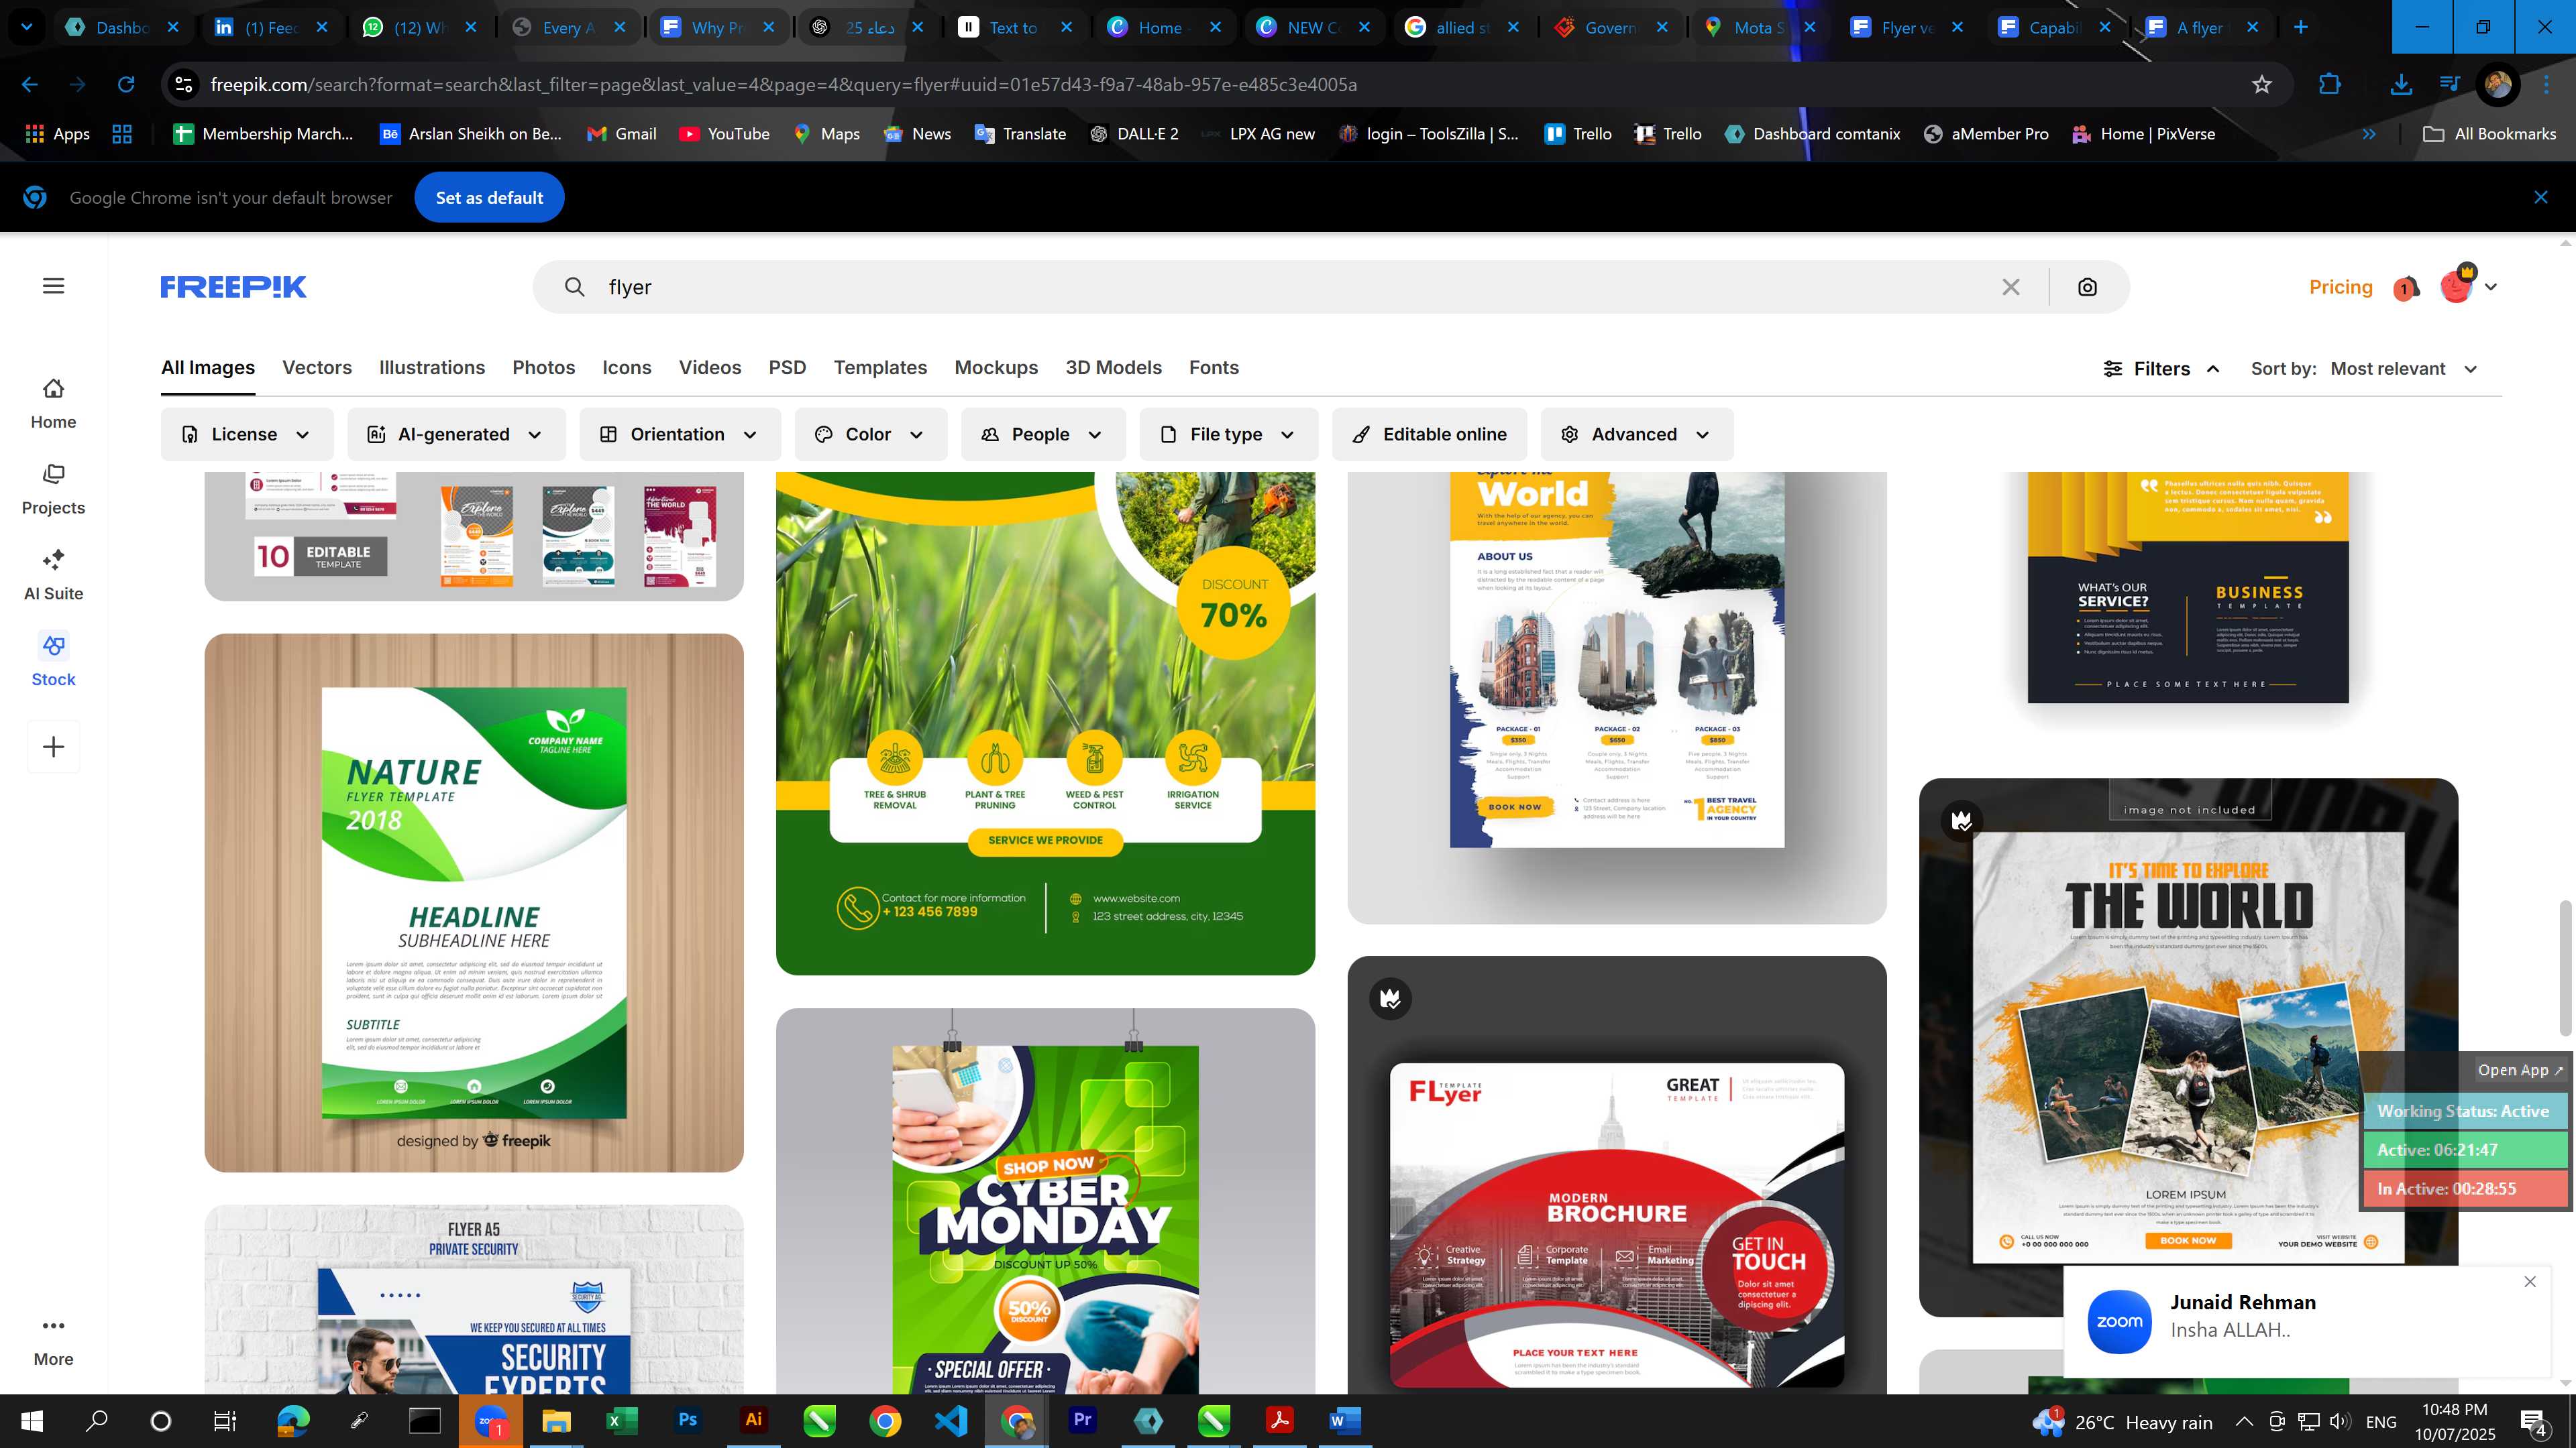Show all bookmarks overflow chevron

coord(2368,134)
